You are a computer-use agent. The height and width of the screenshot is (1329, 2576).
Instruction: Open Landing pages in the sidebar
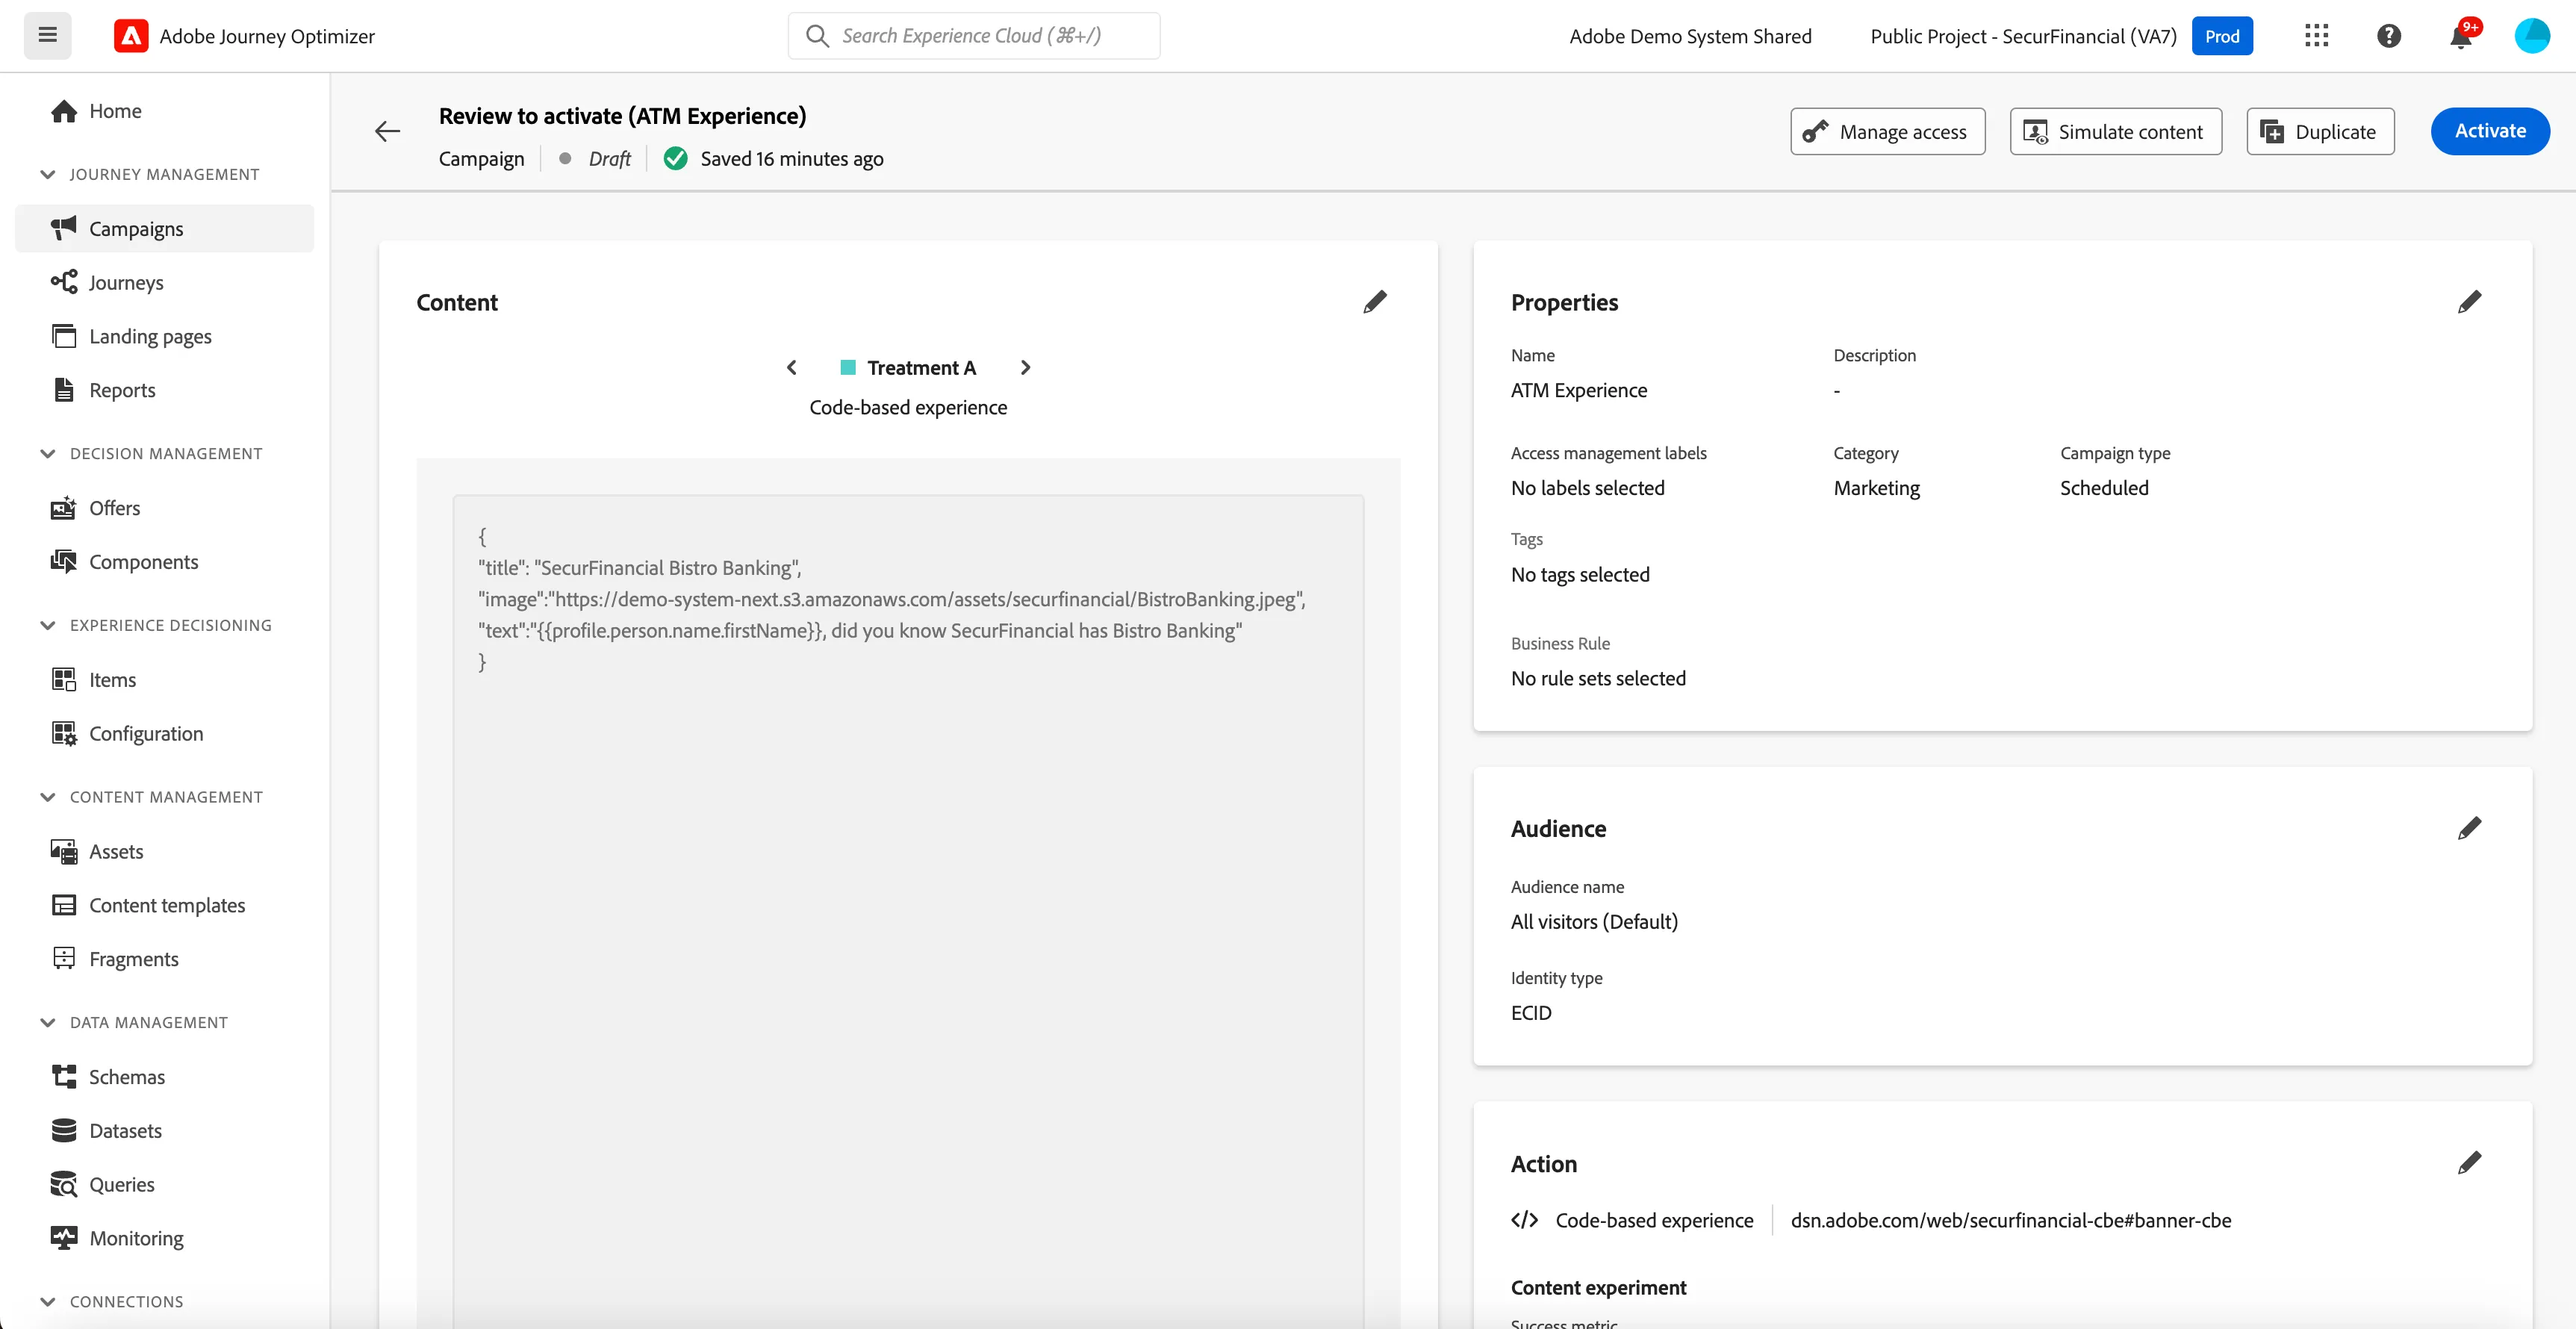(x=165, y=337)
